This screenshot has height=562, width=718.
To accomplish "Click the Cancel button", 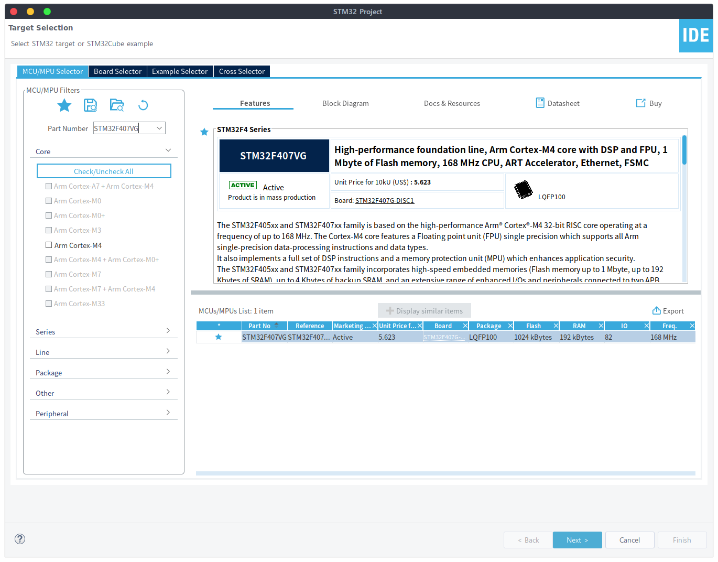I will click(x=629, y=540).
